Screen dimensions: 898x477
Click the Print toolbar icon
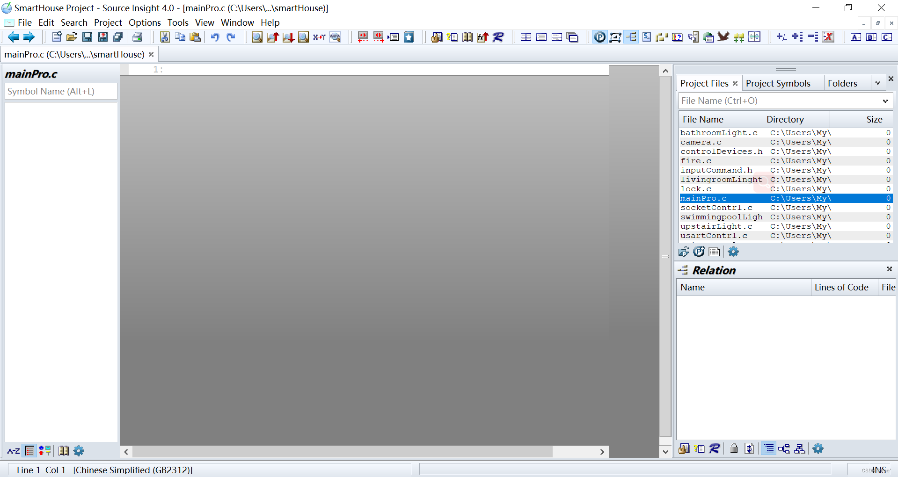[x=137, y=37]
